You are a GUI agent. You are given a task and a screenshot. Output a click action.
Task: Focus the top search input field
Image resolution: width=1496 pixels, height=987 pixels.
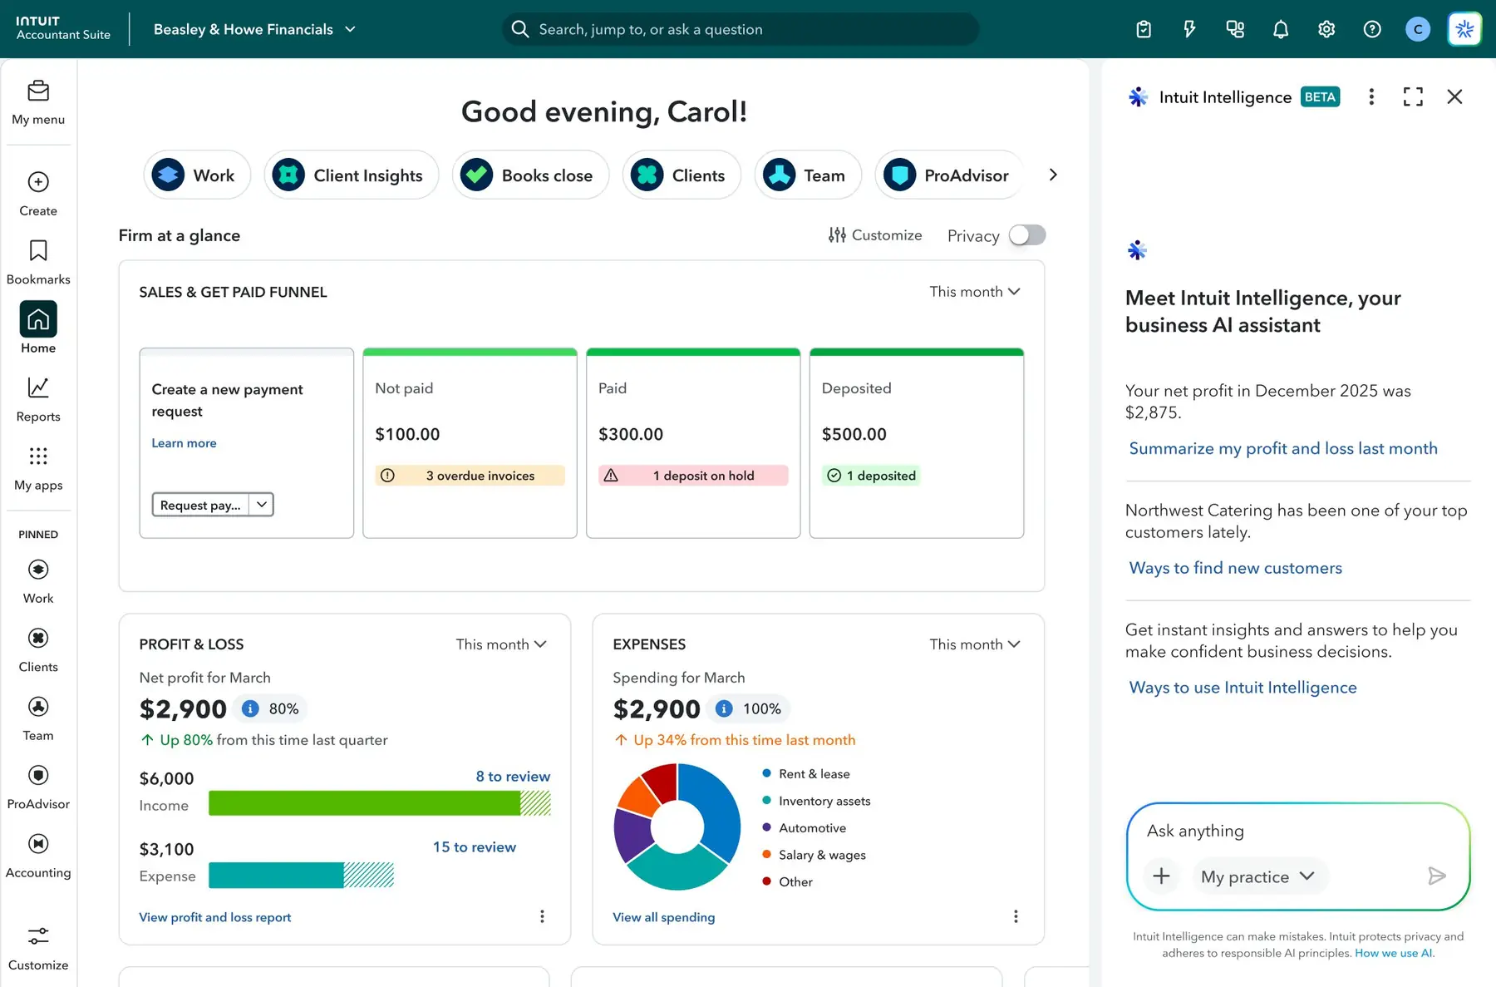[x=741, y=29]
